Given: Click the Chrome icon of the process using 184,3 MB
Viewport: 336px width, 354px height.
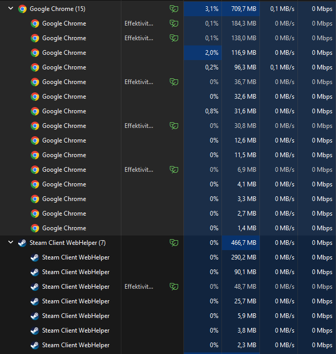Looking at the screenshot, I should [x=35, y=23].
